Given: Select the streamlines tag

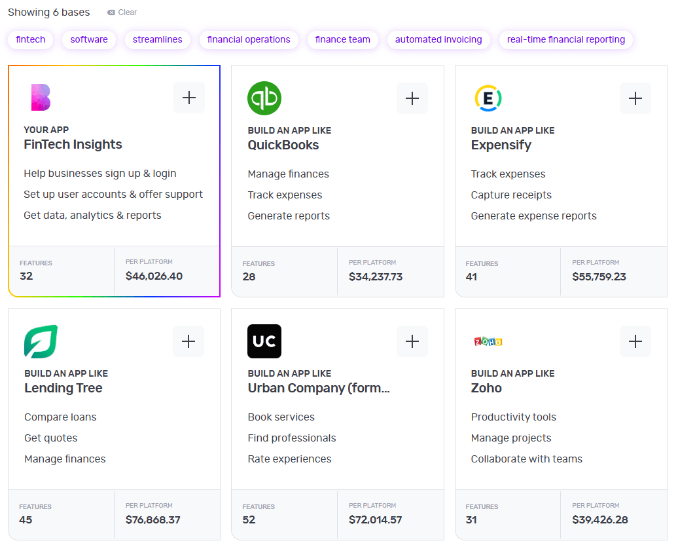Looking at the screenshot, I should (157, 39).
